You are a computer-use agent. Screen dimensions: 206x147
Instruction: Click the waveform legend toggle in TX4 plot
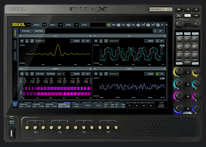click(162, 79)
